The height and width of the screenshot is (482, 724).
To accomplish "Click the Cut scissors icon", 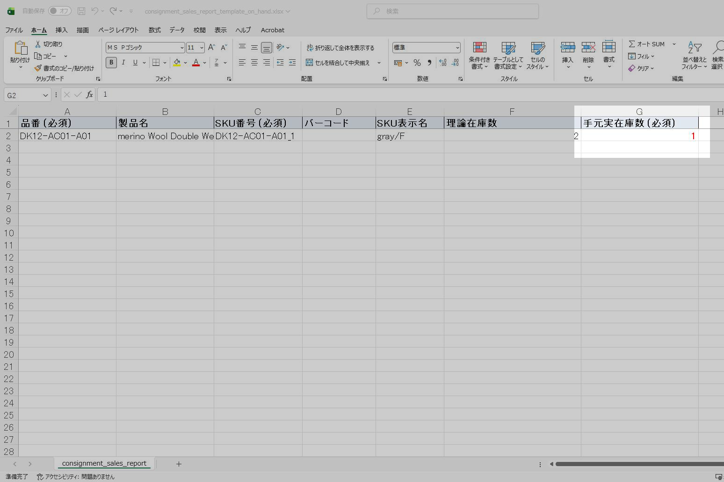I will tap(38, 44).
